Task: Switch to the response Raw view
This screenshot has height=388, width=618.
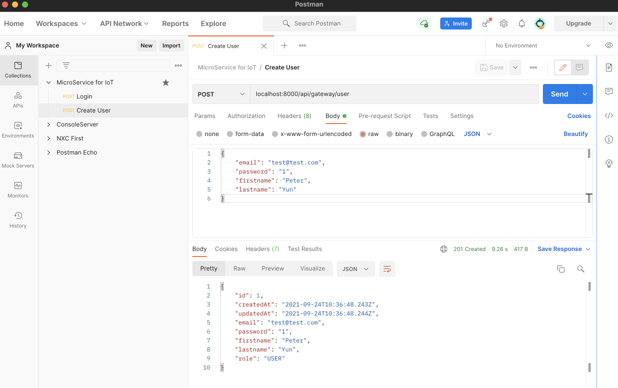Action: coord(239,268)
